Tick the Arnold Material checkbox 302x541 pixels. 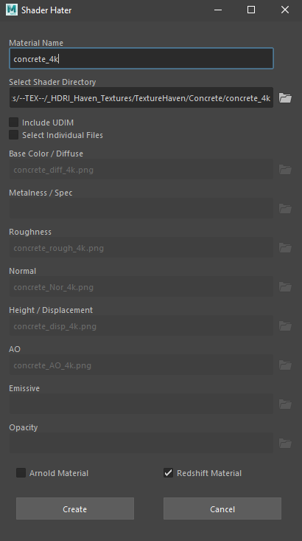coord(21,472)
